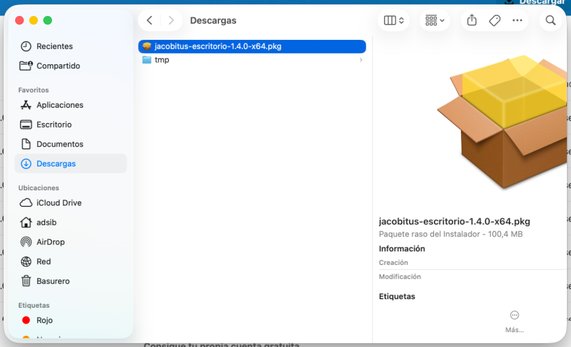Click the tag icon to edit tags
Viewport: 571px width, 347px height.
[x=495, y=21]
